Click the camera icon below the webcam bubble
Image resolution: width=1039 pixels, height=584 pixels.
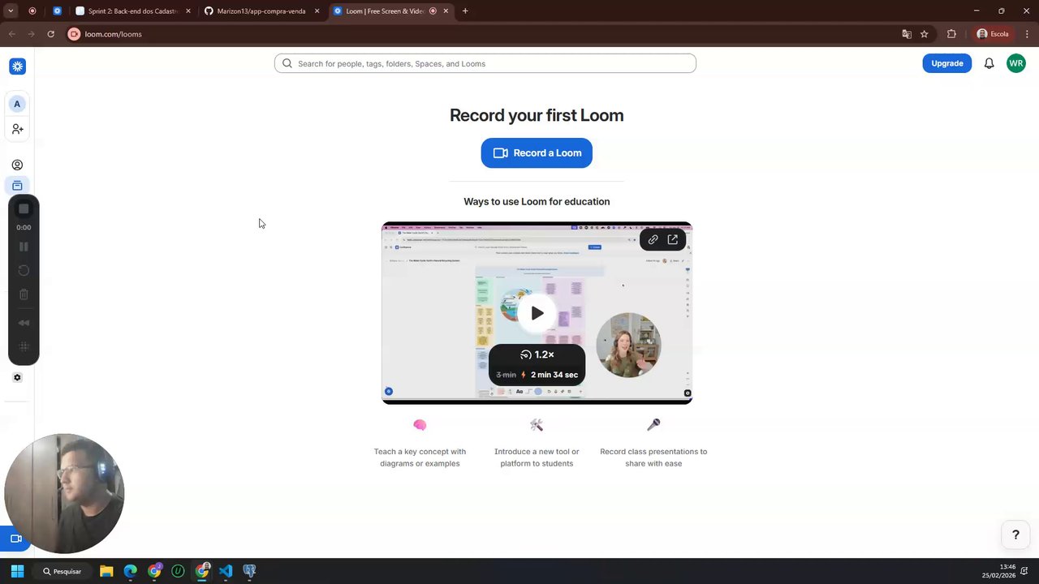(15, 539)
